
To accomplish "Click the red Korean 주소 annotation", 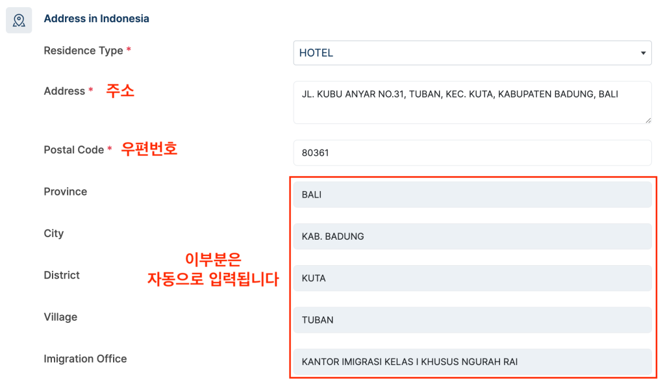I will (120, 91).
